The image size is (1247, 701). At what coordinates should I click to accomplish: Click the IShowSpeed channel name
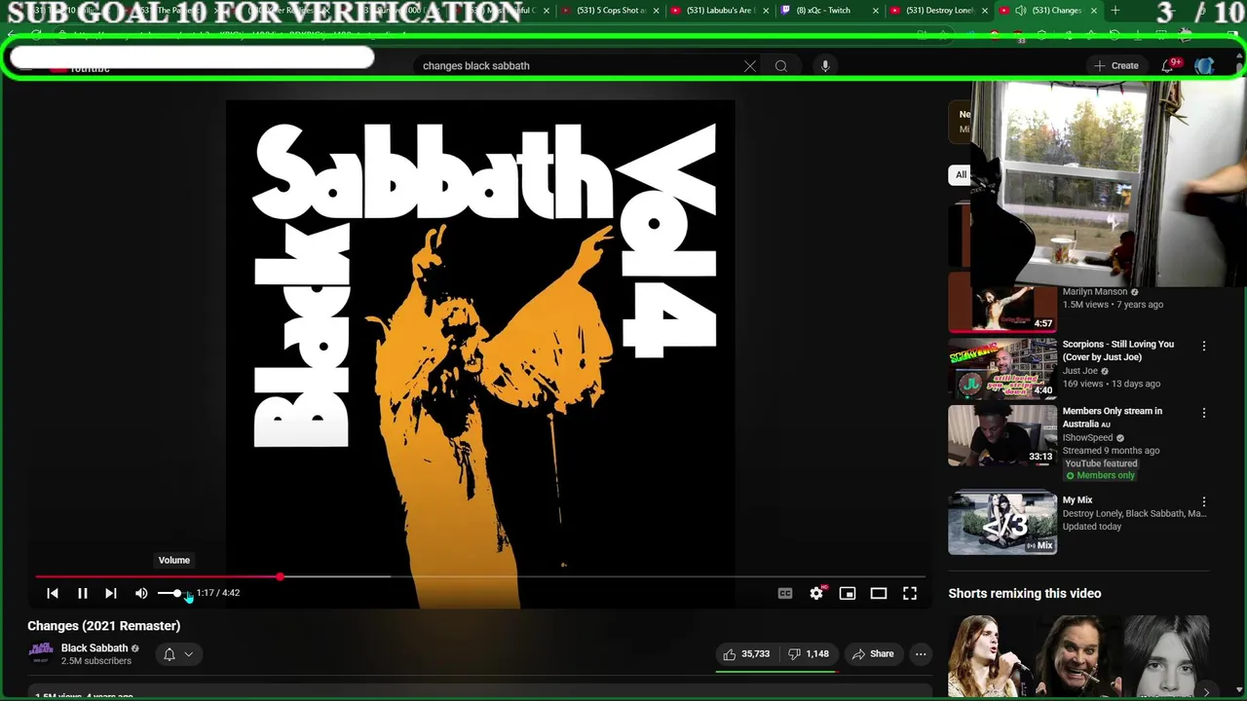[1088, 438]
